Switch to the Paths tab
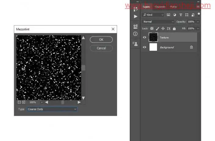The height and width of the screenshot is (141, 215). [x=173, y=7]
